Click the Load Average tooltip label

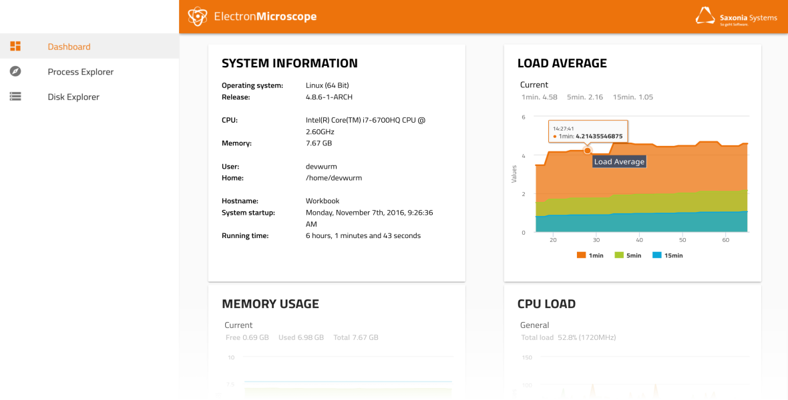point(619,161)
